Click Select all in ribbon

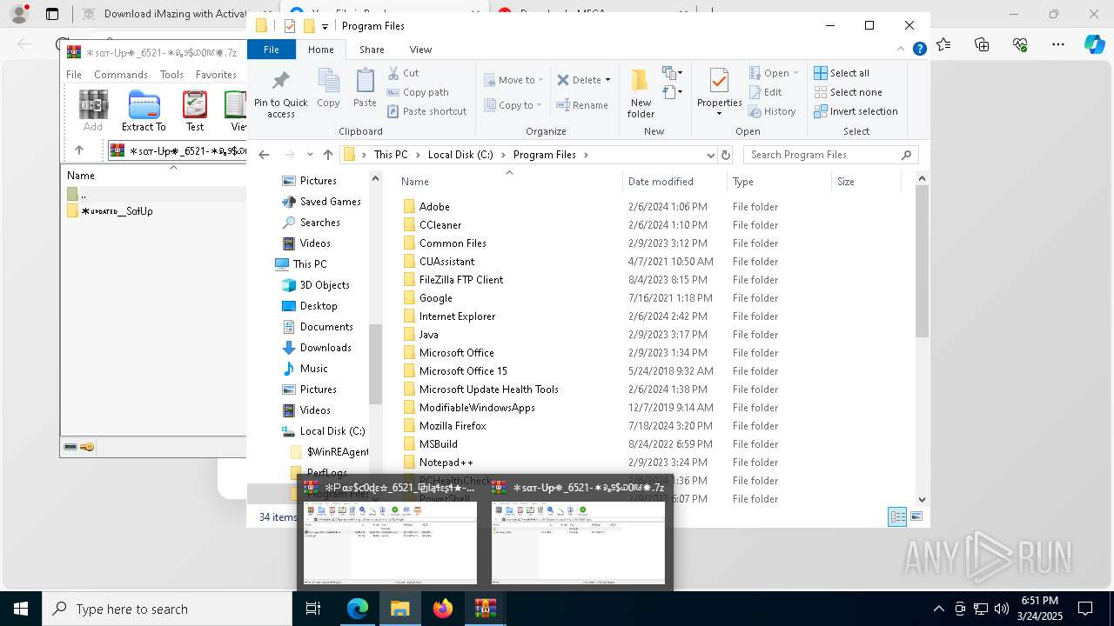click(x=842, y=73)
